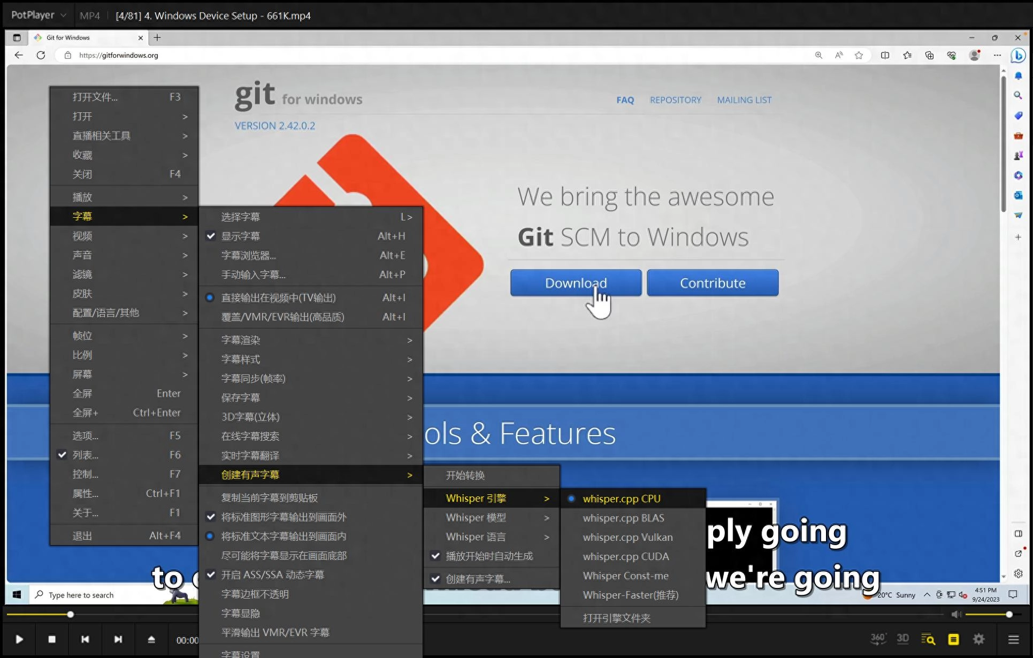Click the browser back arrow
The height and width of the screenshot is (658, 1033).
(19, 55)
